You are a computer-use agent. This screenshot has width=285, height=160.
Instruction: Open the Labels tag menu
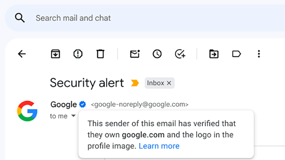point(236,54)
